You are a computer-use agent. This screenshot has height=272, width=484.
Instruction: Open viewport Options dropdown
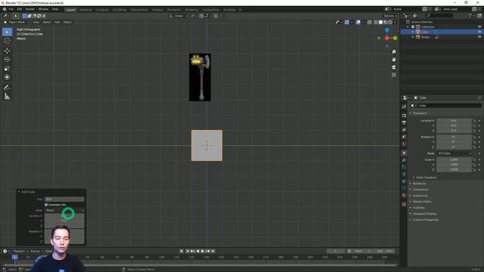tap(390, 16)
